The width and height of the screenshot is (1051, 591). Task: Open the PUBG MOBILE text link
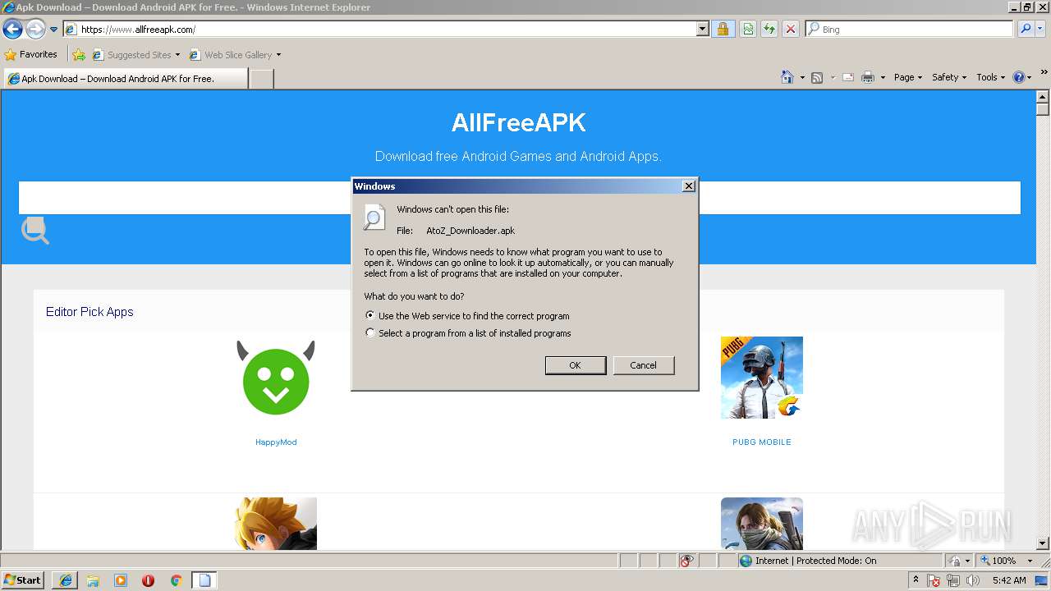pyautogui.click(x=762, y=442)
